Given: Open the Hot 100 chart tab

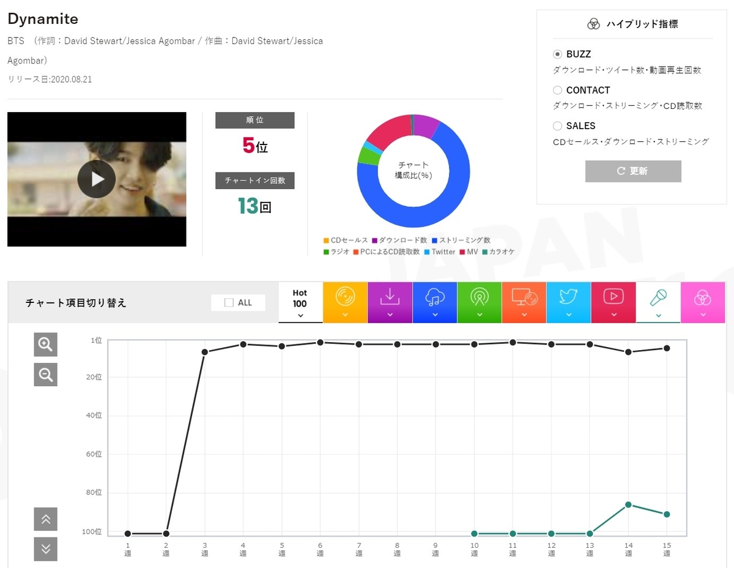Looking at the screenshot, I should pyautogui.click(x=300, y=302).
